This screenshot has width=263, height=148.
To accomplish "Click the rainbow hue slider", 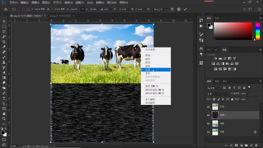I will pyautogui.click(x=258, y=31).
